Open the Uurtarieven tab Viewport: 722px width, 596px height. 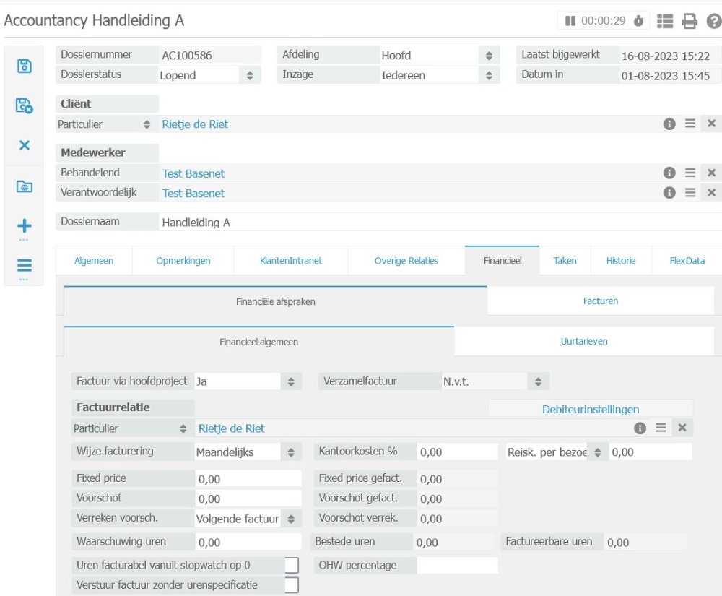584,342
